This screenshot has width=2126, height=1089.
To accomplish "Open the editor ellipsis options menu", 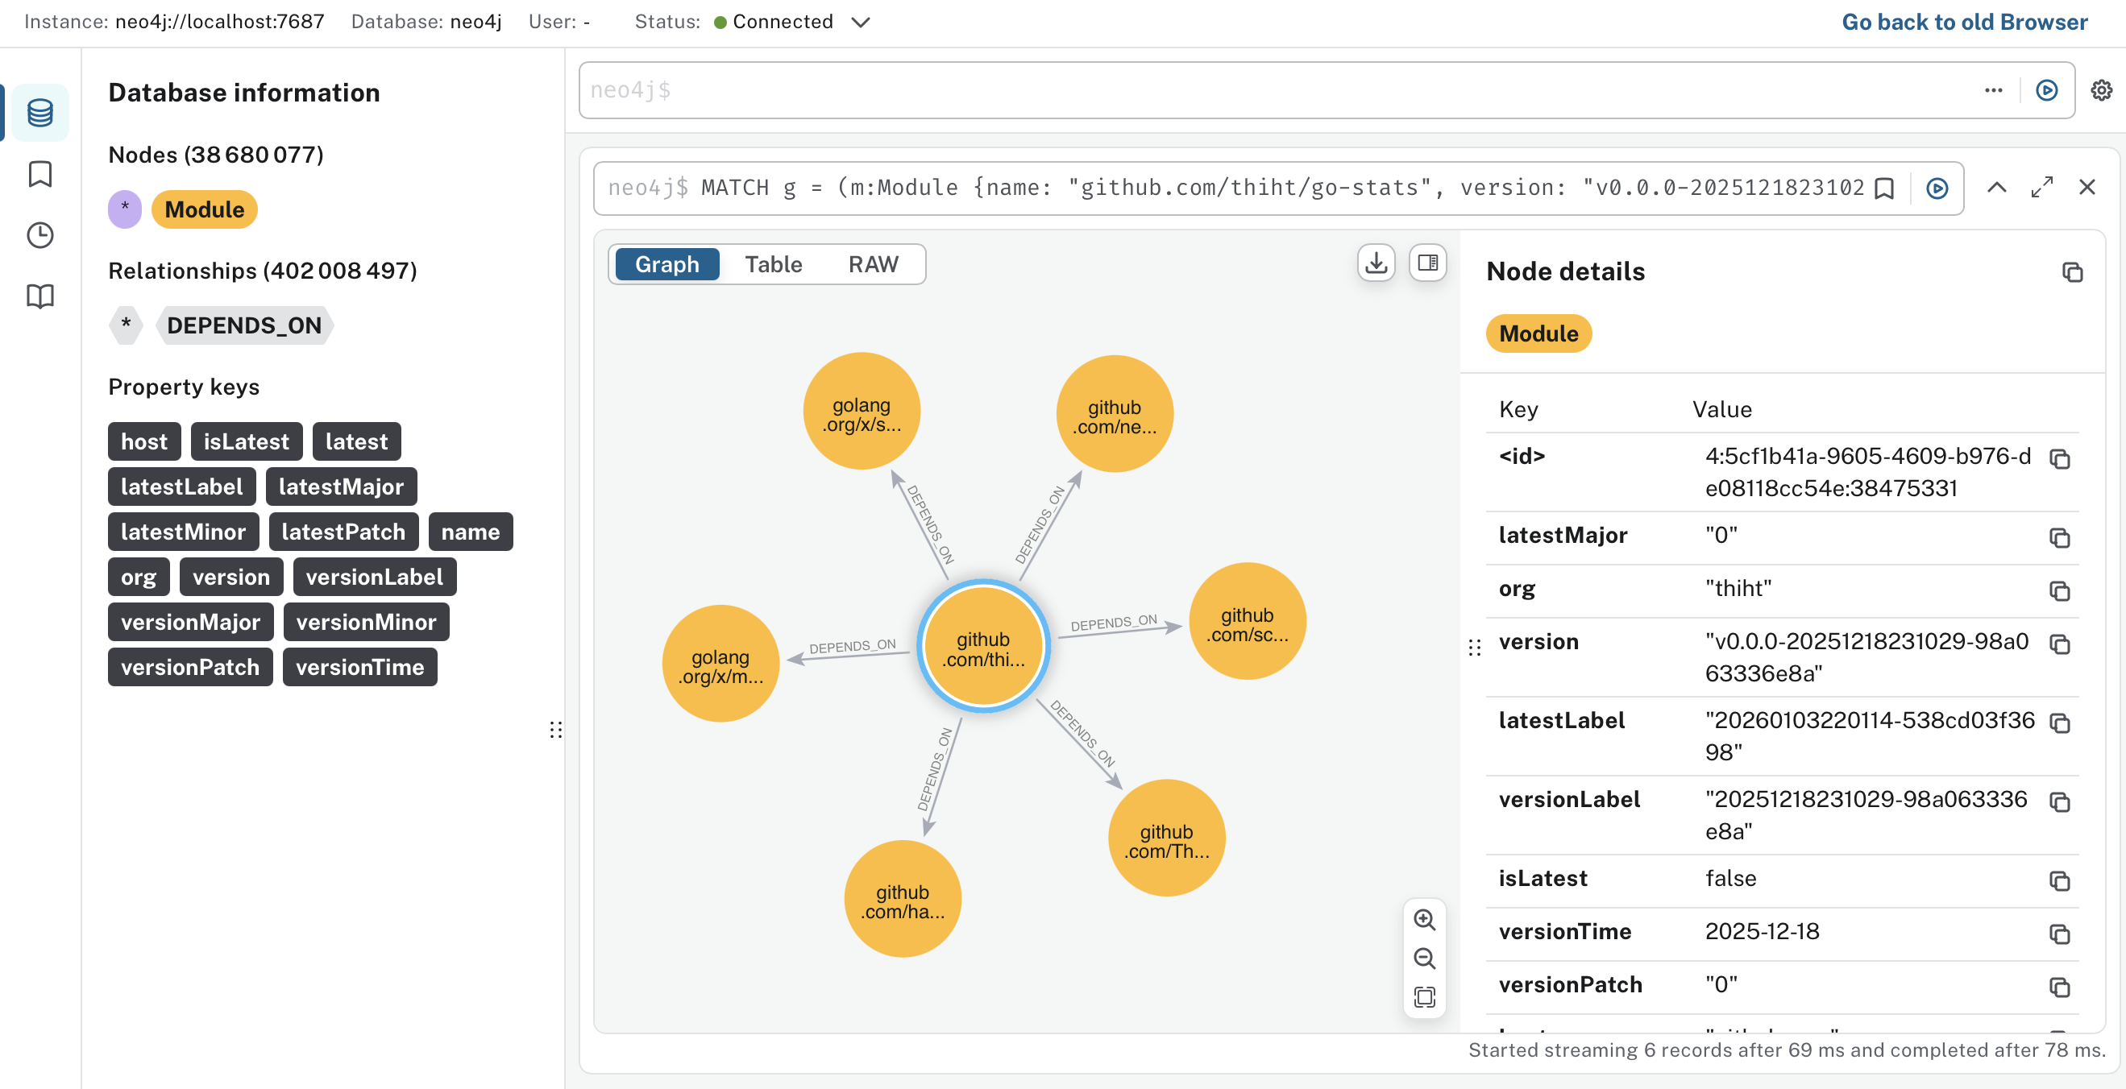I will [x=1994, y=91].
